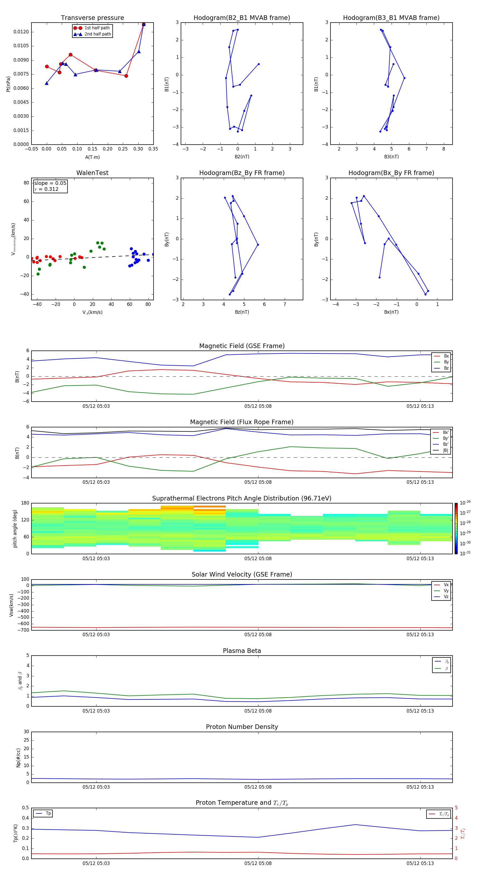Click 'pitch angle (deg)' y-axis label
484x887 pixels.
tap(15, 528)
